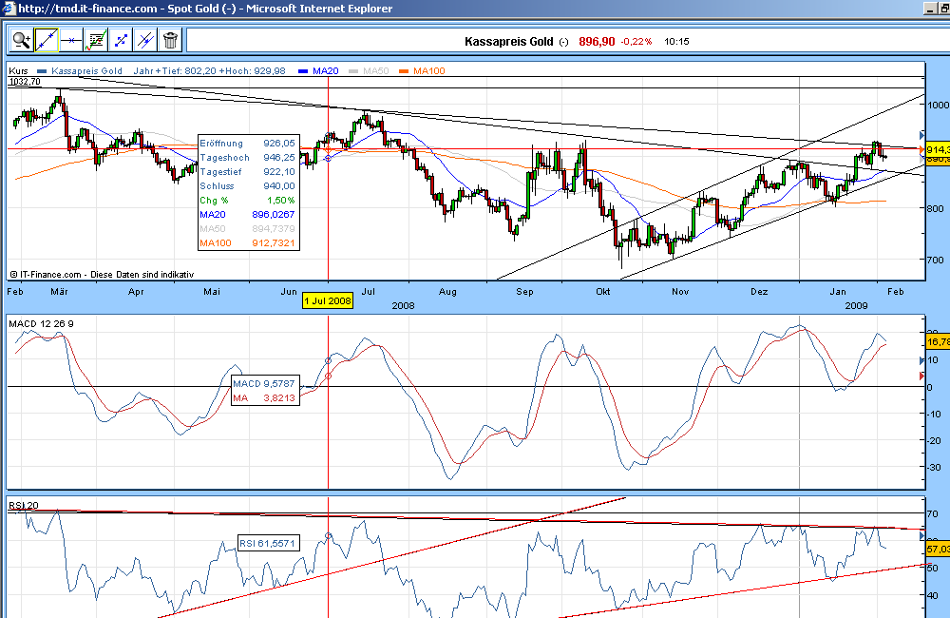
Task: Click the RSI 20 panel label
Action: pyautogui.click(x=23, y=505)
